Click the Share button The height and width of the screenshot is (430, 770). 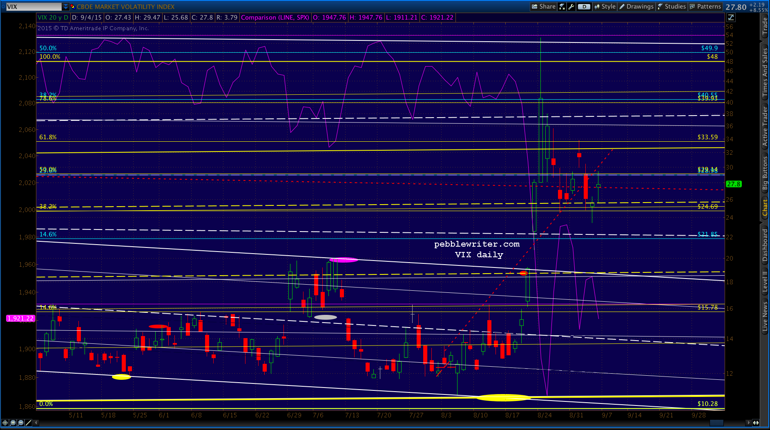click(543, 7)
